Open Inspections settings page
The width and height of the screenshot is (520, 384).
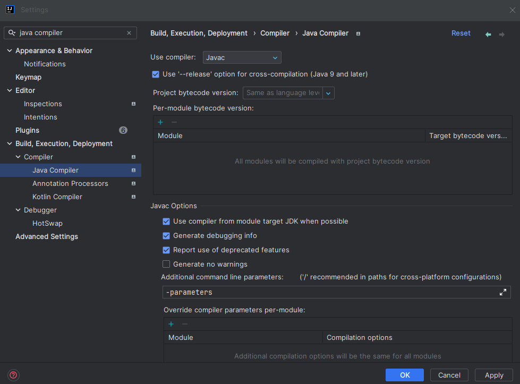coord(43,104)
